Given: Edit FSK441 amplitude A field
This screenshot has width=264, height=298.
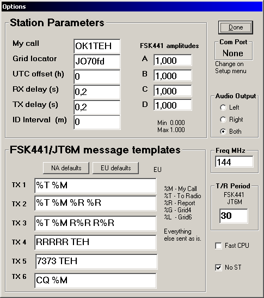Looking at the screenshot, I should (173, 60).
